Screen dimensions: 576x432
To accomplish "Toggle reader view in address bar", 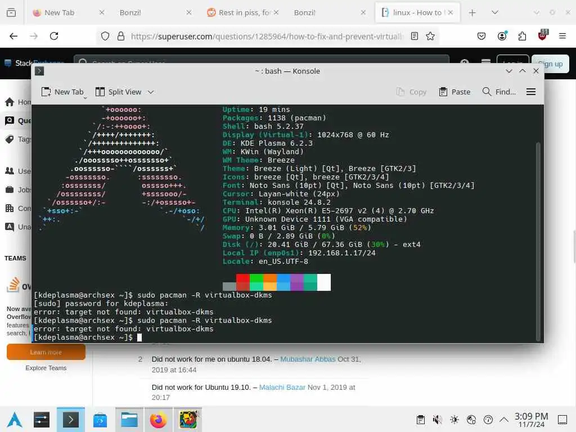I will [415, 37].
